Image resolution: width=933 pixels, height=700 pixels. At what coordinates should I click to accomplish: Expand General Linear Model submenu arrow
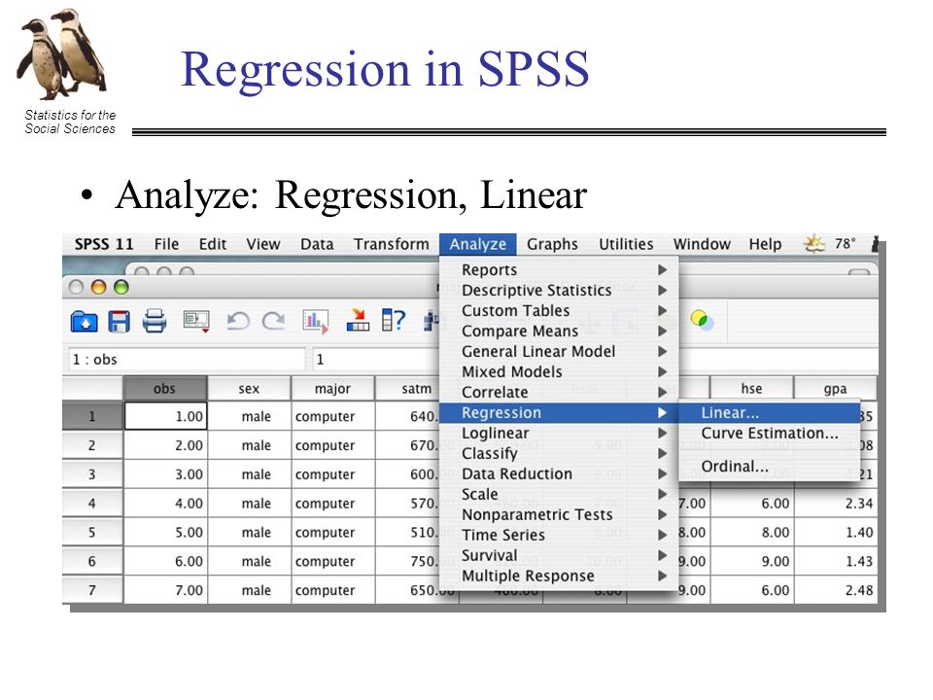(662, 351)
